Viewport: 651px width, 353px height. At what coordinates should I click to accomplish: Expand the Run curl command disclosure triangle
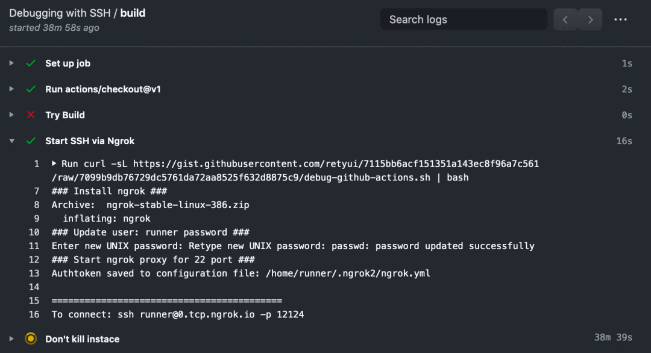[x=54, y=164]
